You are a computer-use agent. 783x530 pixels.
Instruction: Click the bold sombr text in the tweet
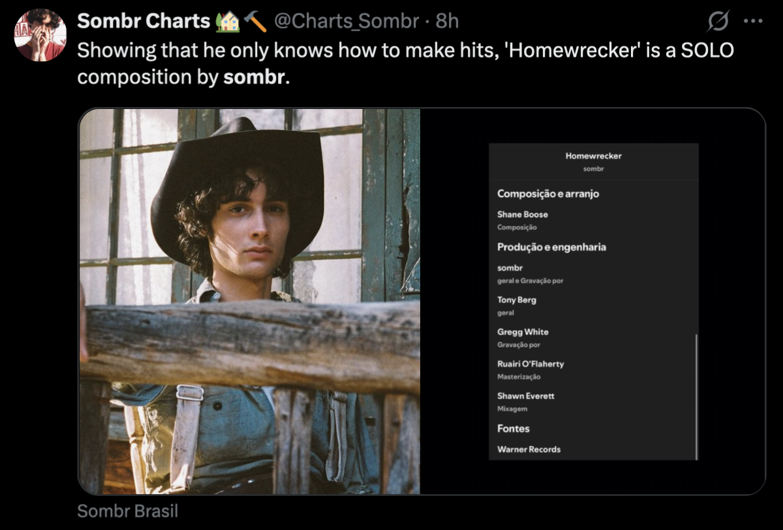pos(254,76)
